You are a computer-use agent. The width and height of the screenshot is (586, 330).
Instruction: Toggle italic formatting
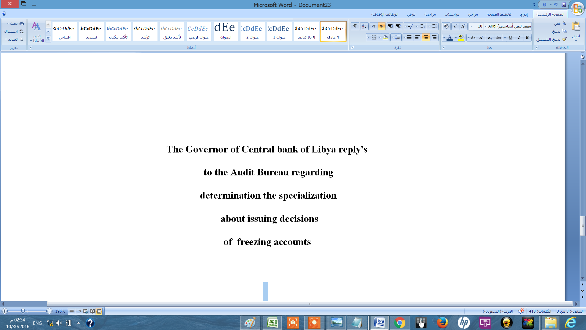click(519, 38)
